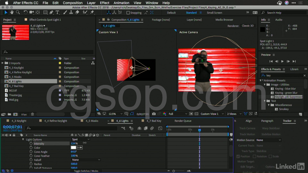The image size is (308, 173).
Task: Switch to the Standard workspace
Action: coord(191,12)
